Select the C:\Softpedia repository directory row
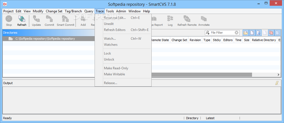 (49, 39)
